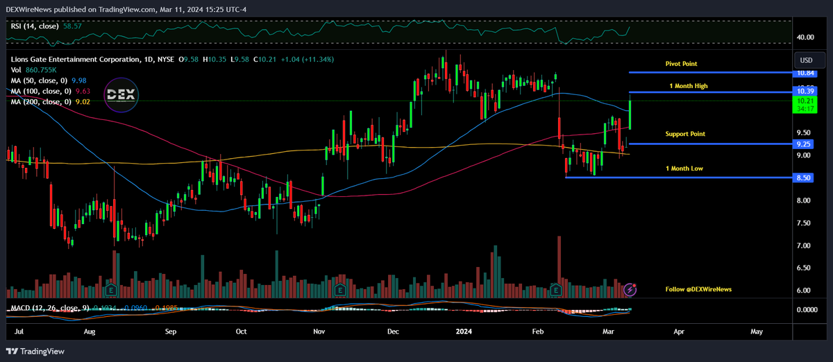The image size is (833, 362).
Task: Click the 10.84 price label
Action: [806, 73]
